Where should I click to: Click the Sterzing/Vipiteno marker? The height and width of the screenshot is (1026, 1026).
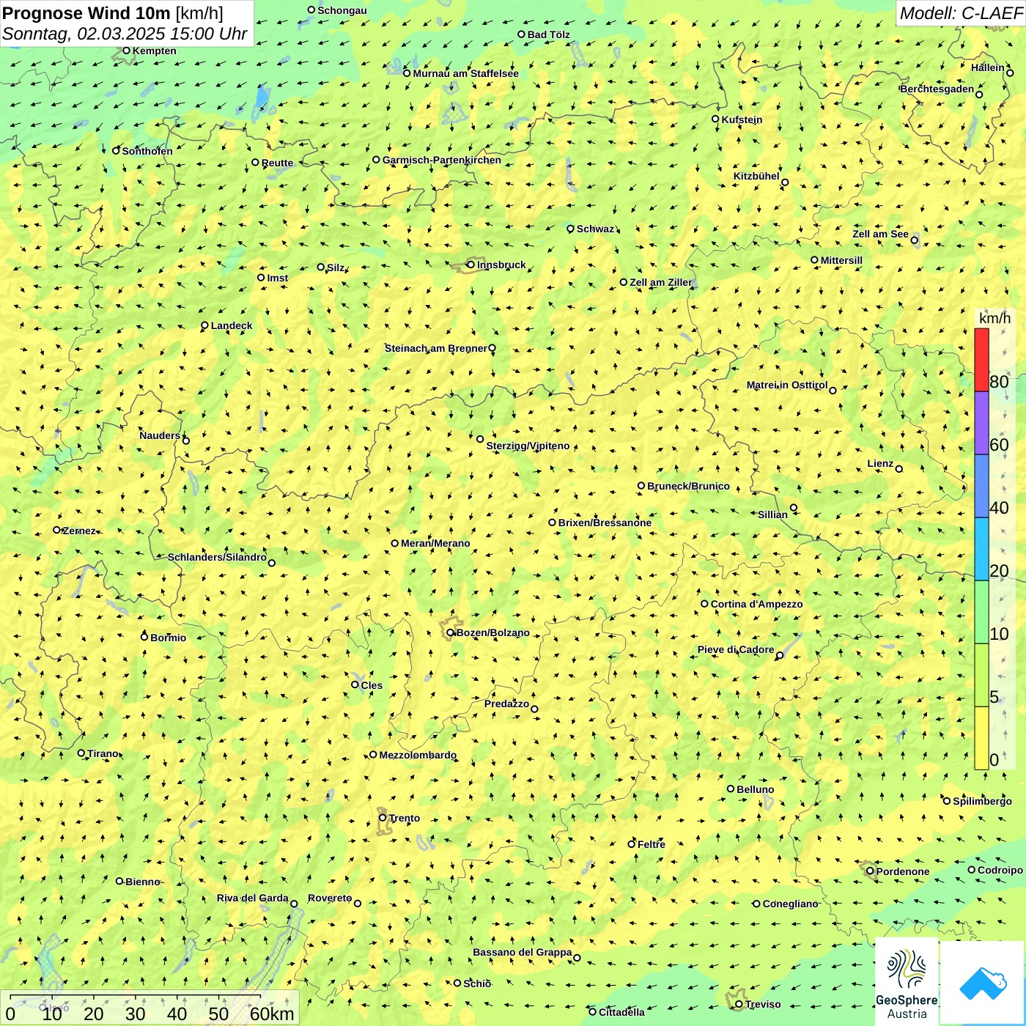pos(480,439)
